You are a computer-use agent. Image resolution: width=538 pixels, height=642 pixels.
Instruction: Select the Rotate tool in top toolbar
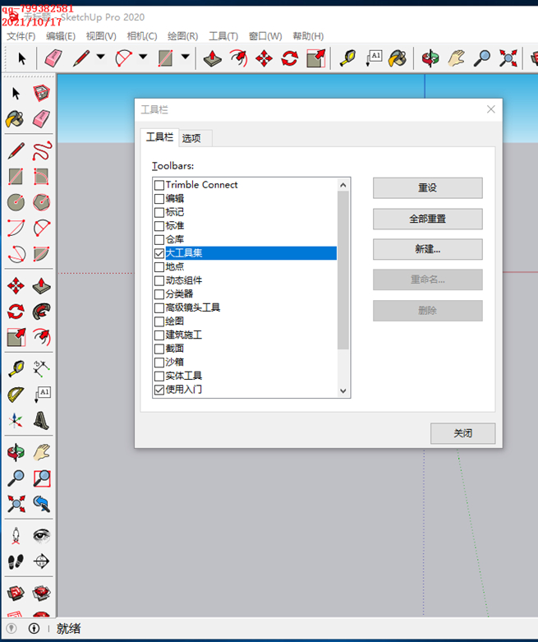pos(290,58)
